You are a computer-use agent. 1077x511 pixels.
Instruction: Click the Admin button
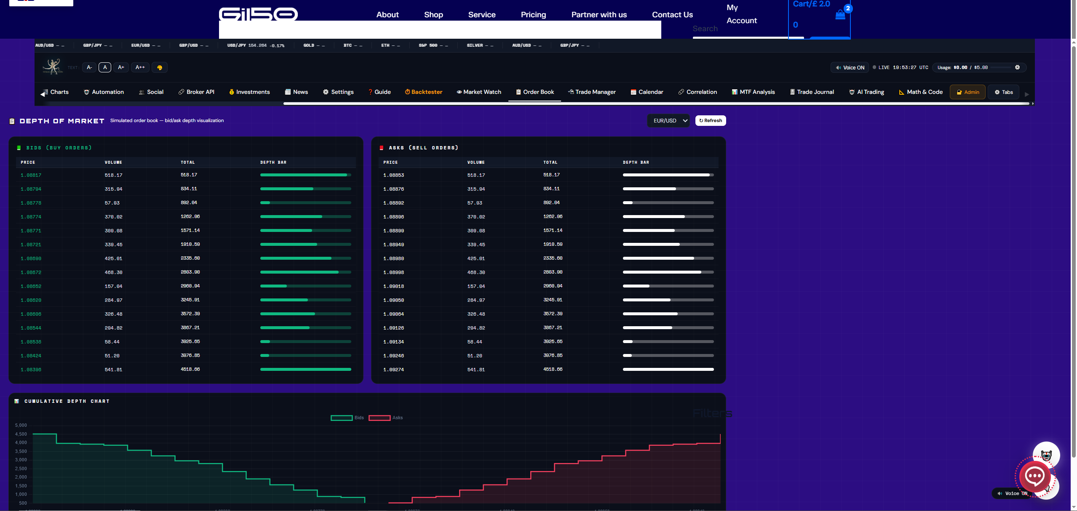[967, 92]
